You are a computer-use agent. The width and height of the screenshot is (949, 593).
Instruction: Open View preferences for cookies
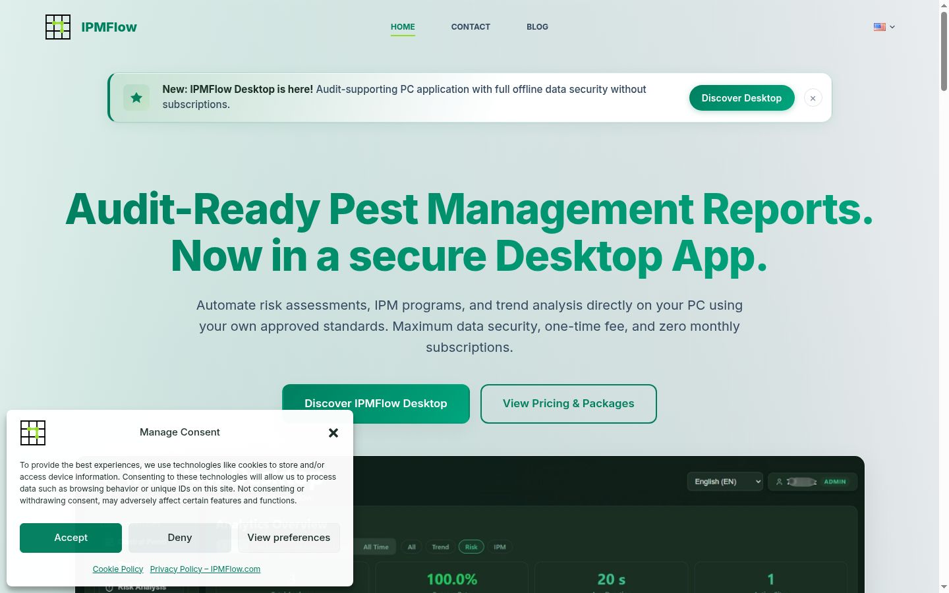click(289, 538)
